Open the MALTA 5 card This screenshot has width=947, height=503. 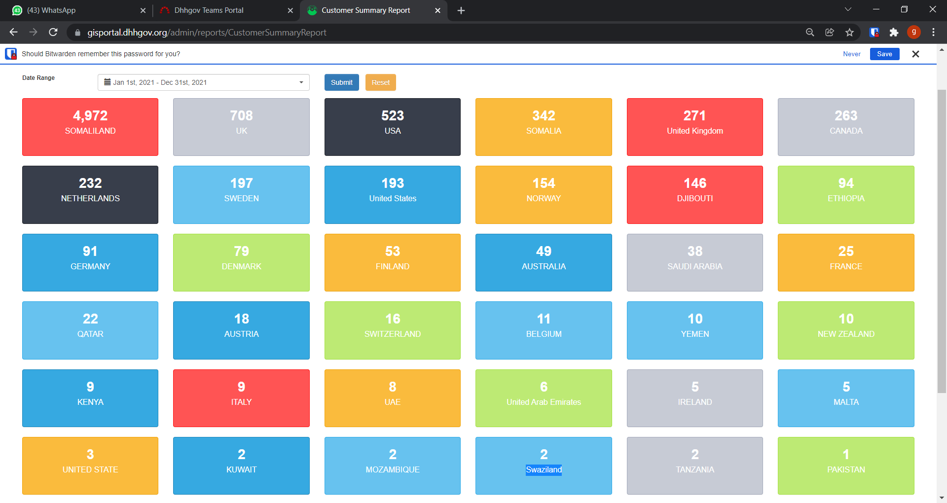(846, 398)
